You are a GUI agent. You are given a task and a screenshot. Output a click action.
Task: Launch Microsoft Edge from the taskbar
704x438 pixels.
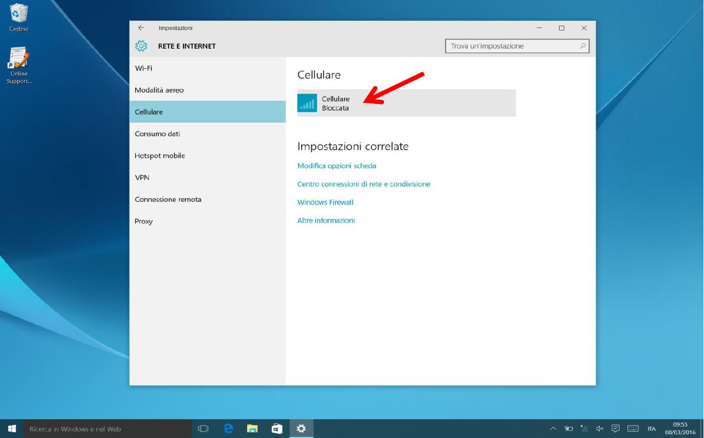pos(228,428)
